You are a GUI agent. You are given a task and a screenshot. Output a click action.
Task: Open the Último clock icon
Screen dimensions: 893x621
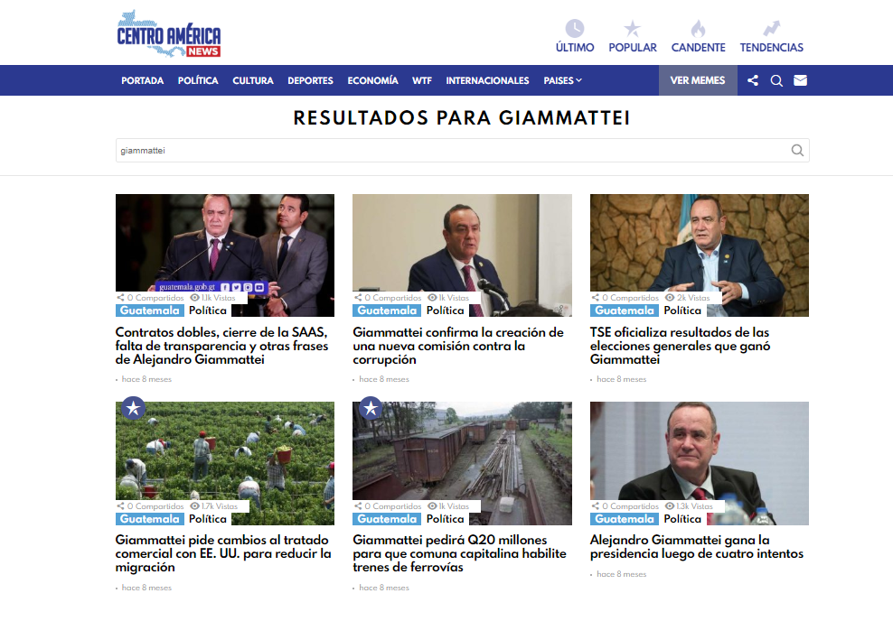point(575,29)
